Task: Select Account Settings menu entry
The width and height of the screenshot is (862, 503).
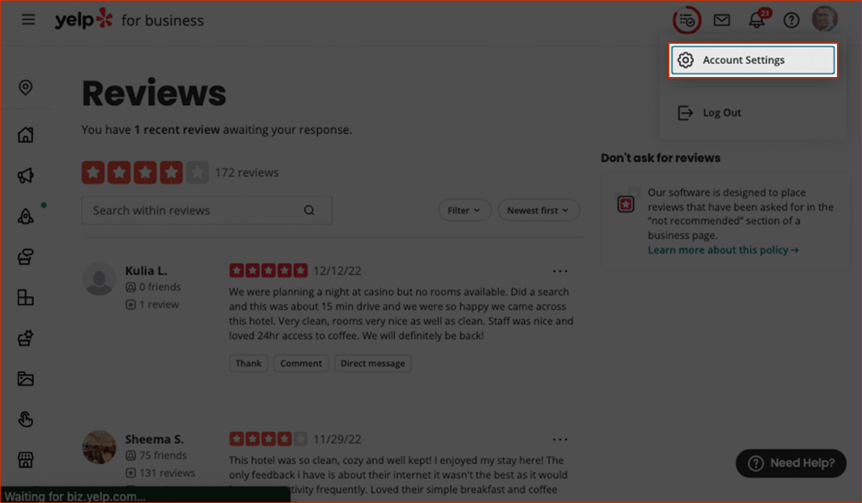Action: (x=753, y=60)
